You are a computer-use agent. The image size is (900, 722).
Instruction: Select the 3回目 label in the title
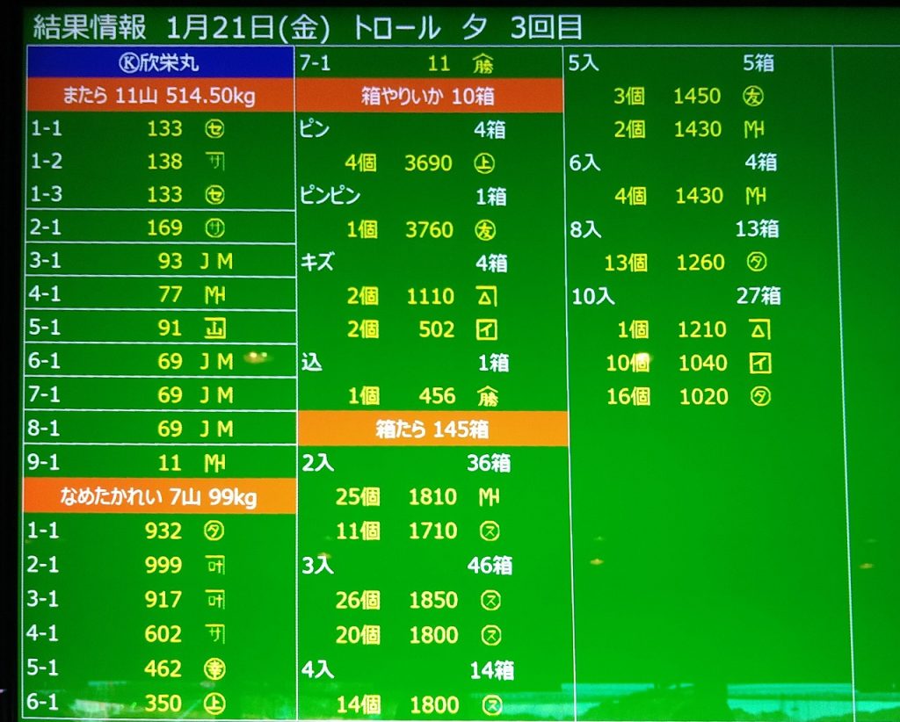[546, 27]
